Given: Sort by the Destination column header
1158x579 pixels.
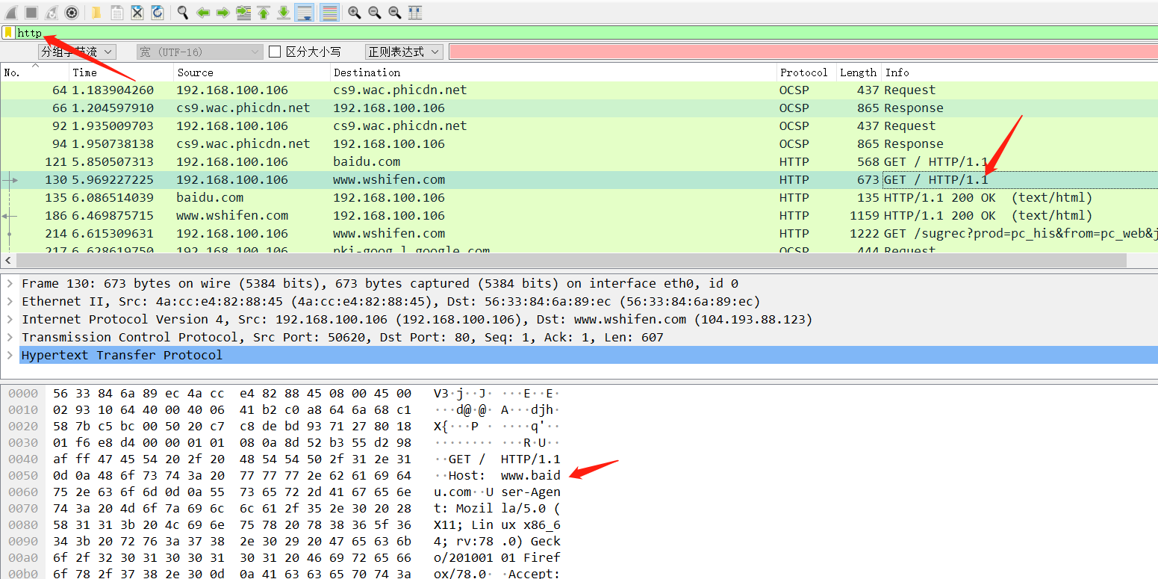Looking at the screenshot, I should 553,72.
